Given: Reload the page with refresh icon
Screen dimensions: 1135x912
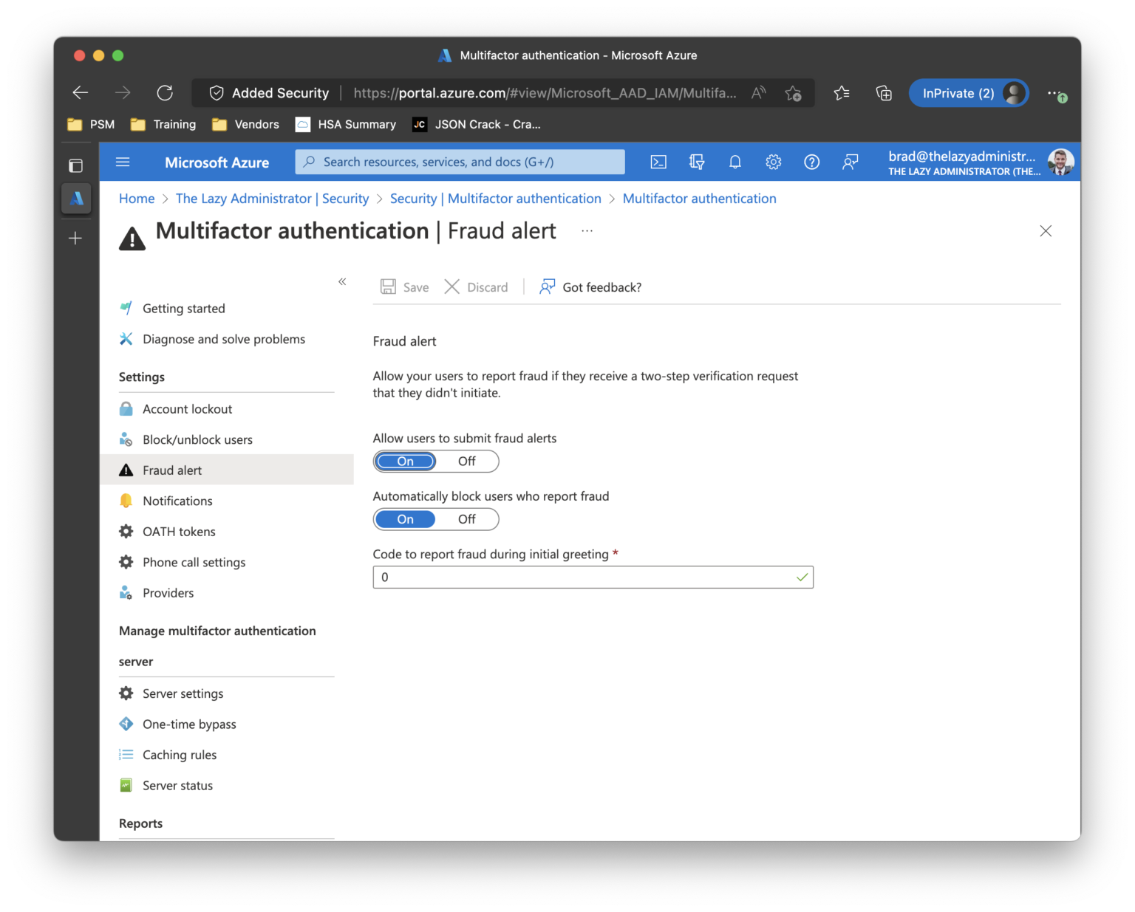Looking at the screenshot, I should click(x=165, y=92).
